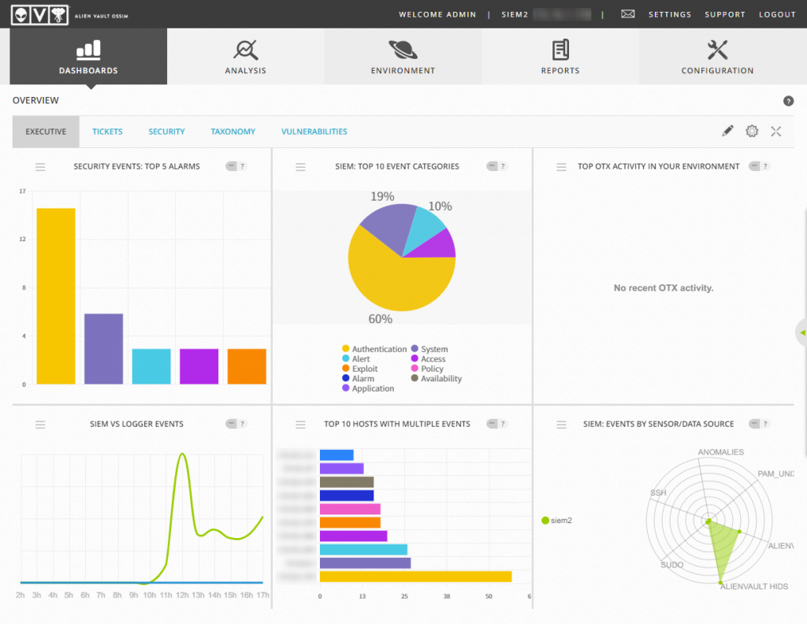Image resolution: width=807 pixels, height=624 pixels.
Task: Go to the Environment planet icon
Action: click(403, 50)
